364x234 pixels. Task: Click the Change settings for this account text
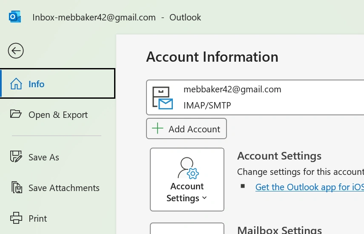click(301, 172)
